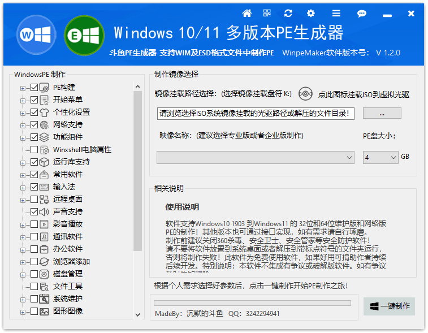Image resolution: width=428 pixels, height=333 pixels.
Task: Click the 远程桌面 icon
Action: [44, 200]
